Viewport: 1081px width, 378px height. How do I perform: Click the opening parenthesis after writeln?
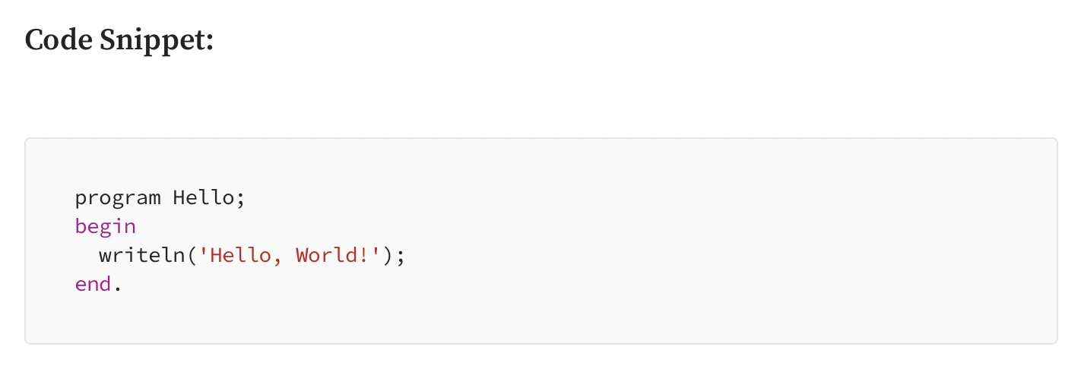(192, 255)
